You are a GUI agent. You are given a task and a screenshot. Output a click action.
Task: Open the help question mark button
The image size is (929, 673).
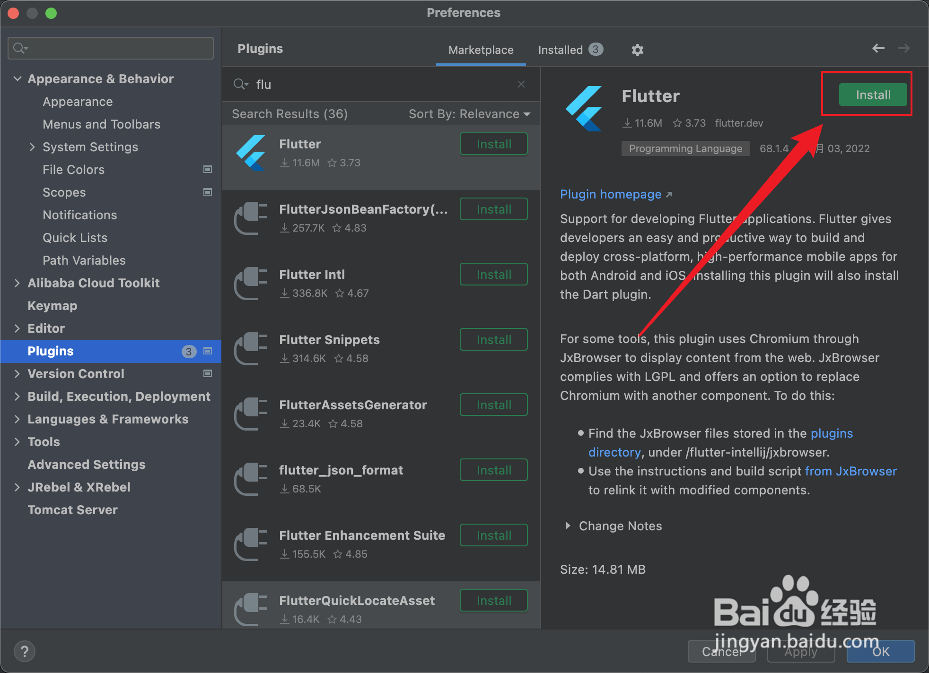(x=25, y=651)
